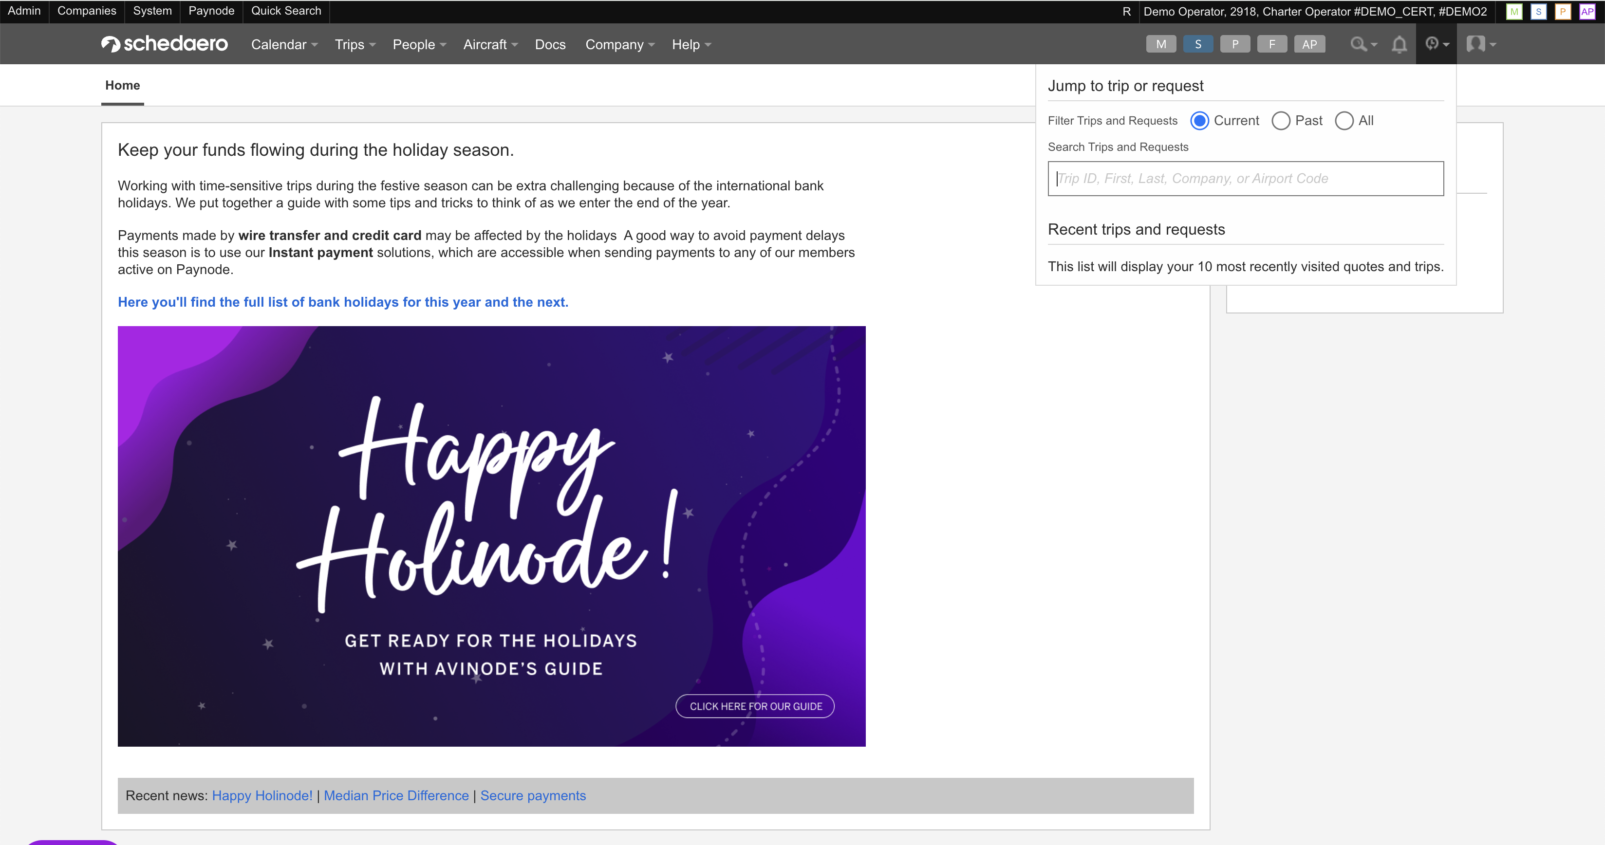This screenshot has height=845, width=1605.
Task: Click the CLICK HERE FOR OUR GUIDE button
Action: click(755, 706)
